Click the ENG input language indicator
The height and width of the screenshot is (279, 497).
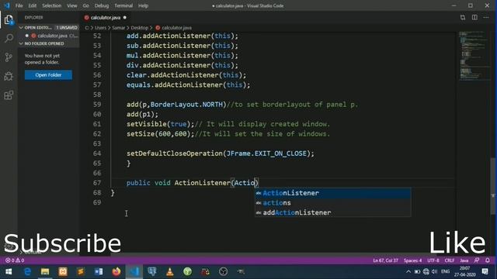(x=445, y=271)
